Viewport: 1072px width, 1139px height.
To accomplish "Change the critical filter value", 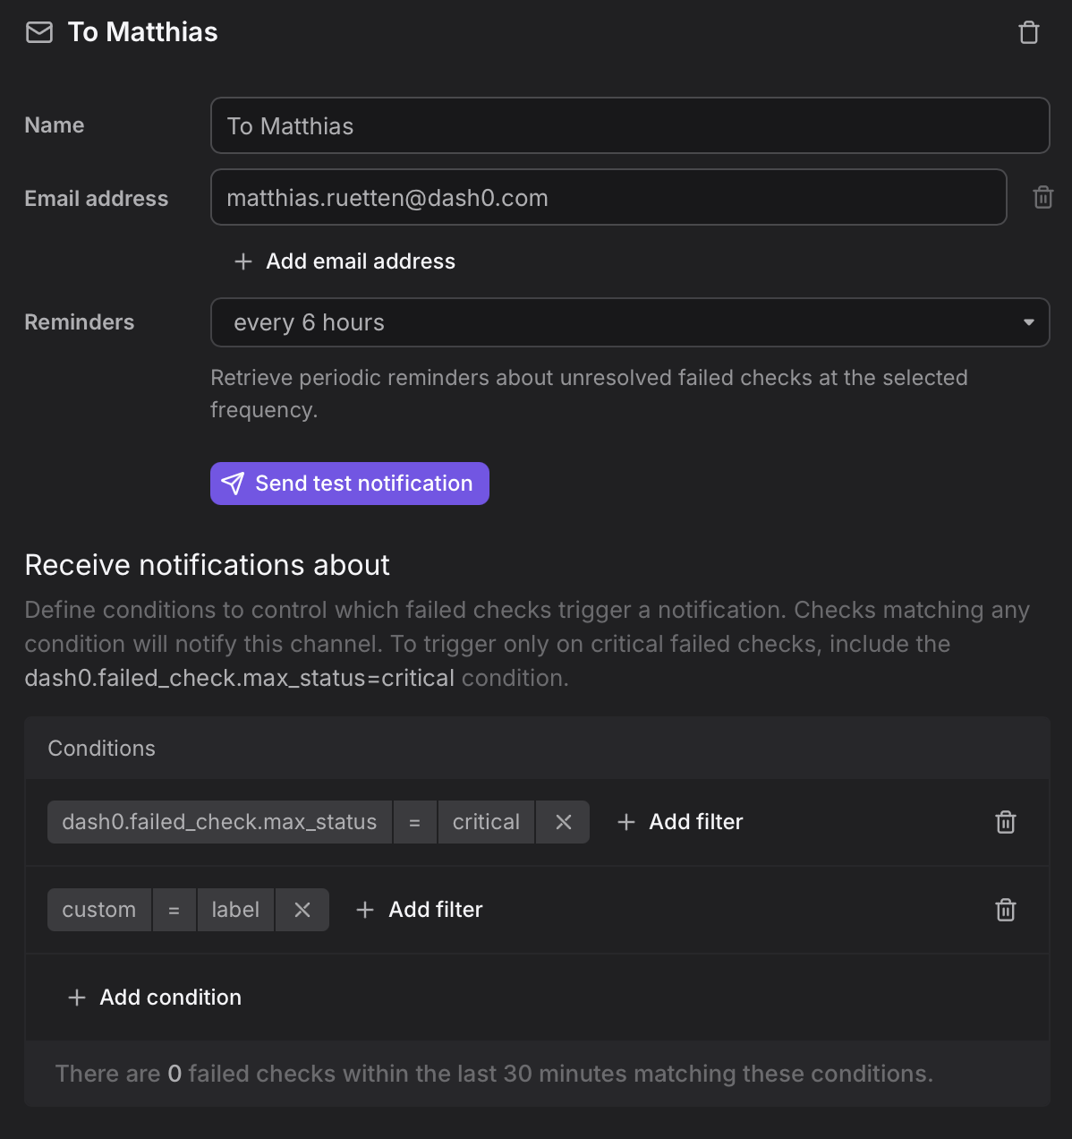I will click(486, 822).
